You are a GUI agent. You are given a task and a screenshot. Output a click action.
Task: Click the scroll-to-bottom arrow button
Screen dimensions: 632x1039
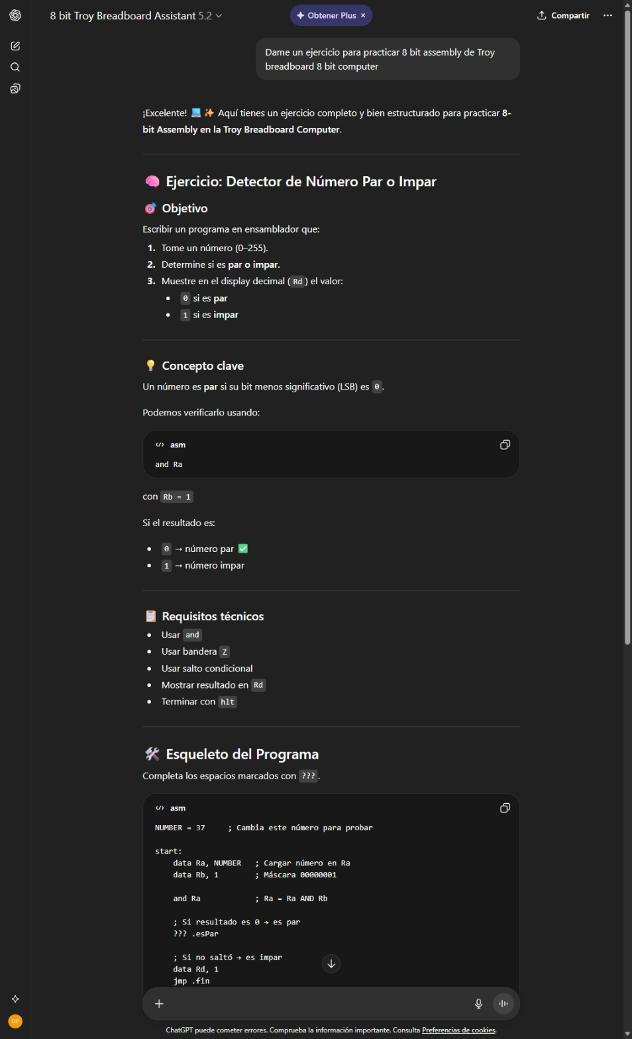331,963
